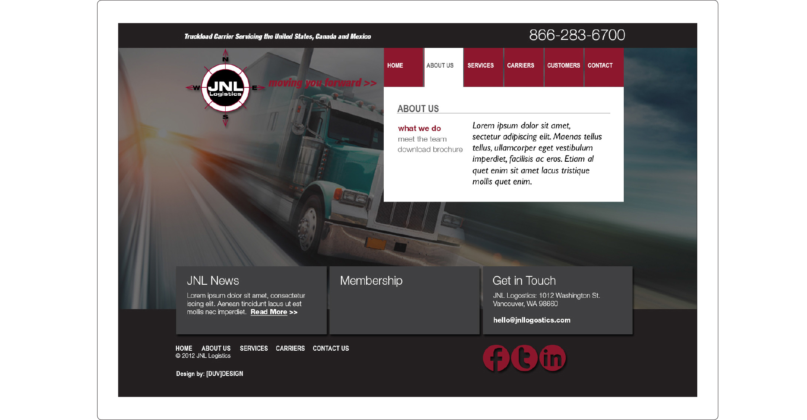Open the 'meet the team' link
This screenshot has height=420, width=807.
[x=422, y=139]
